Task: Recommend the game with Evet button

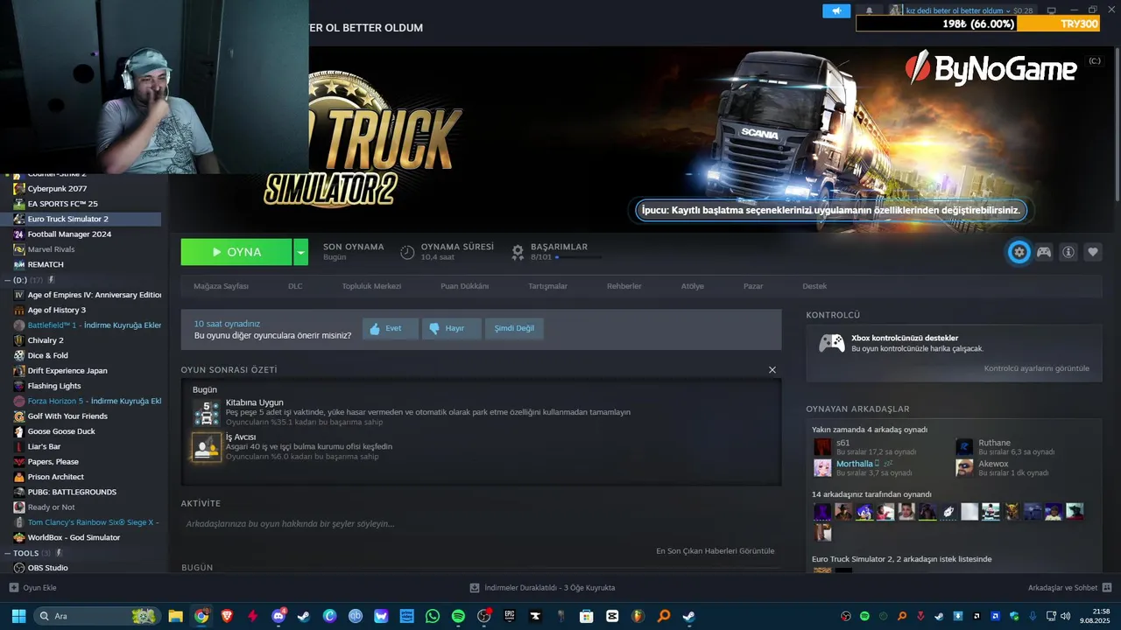Action: [390, 329]
